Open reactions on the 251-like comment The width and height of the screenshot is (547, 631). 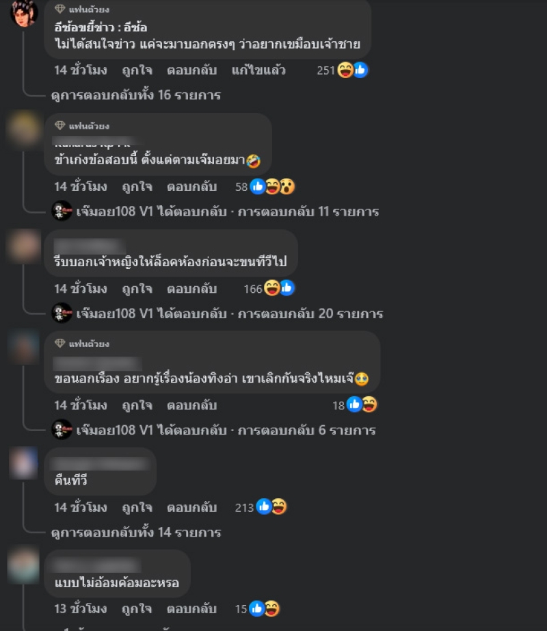click(x=353, y=70)
